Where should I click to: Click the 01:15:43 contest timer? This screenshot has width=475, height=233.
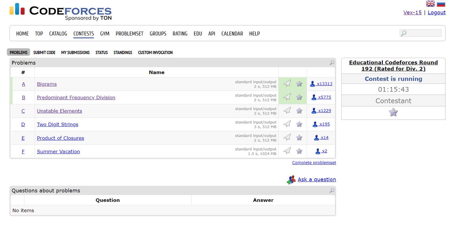coord(393,90)
